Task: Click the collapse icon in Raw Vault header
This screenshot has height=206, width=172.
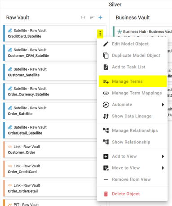Action: (x=83, y=18)
